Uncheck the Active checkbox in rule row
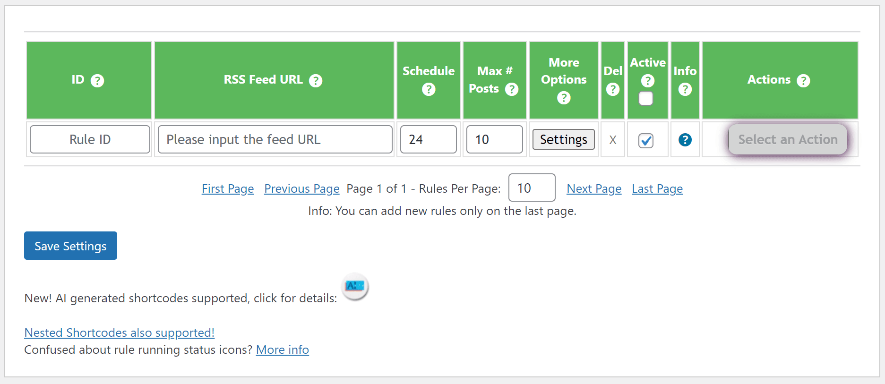Screen dimensions: 885x384 point(646,140)
